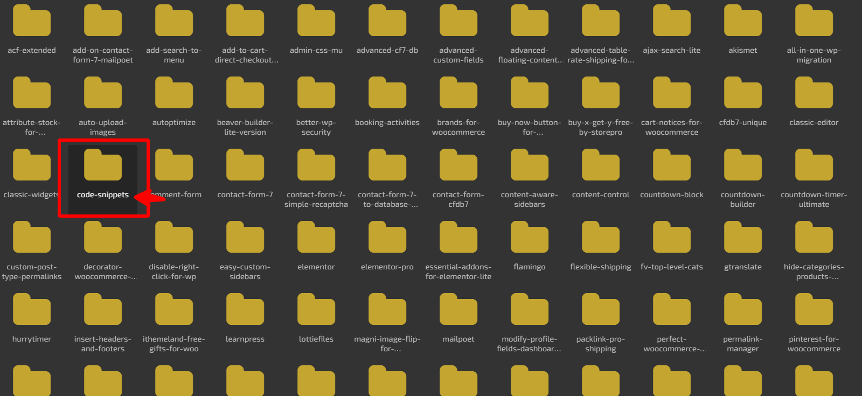Select the elementor-pro folder icon

[387, 237]
